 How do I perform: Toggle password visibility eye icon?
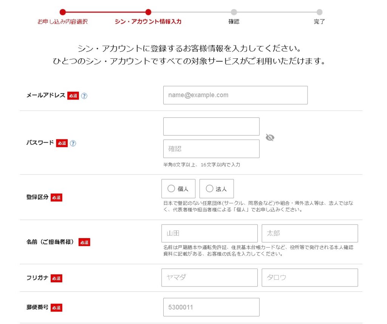(270, 137)
